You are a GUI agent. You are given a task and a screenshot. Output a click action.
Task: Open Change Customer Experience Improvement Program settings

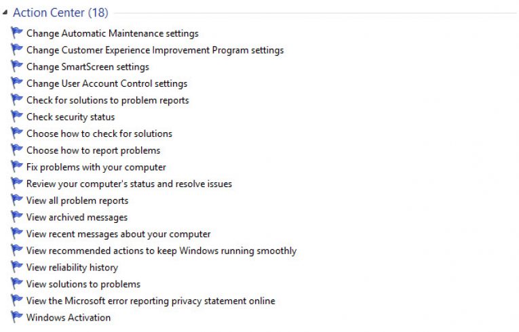point(155,50)
